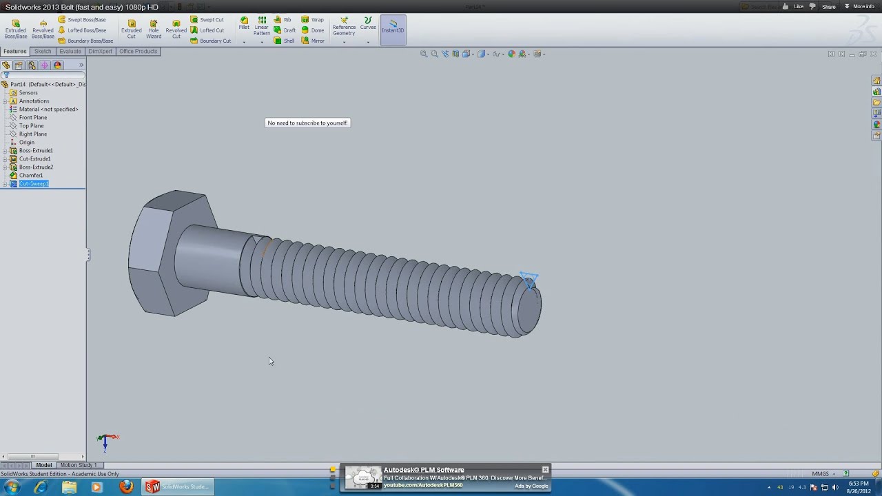Open DimXpertManager tab icon
Image resolution: width=882 pixels, height=496 pixels.
(45, 65)
